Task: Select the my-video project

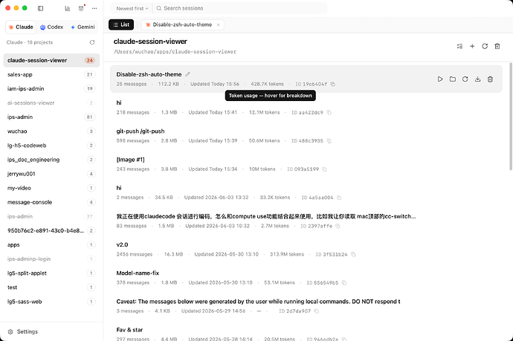Action: pos(51,188)
